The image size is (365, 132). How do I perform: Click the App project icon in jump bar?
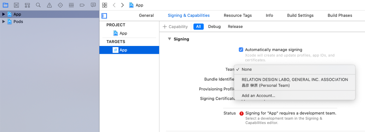tap(131, 5)
